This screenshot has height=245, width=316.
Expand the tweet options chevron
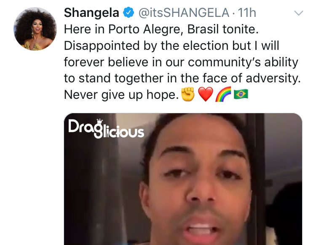click(x=298, y=14)
